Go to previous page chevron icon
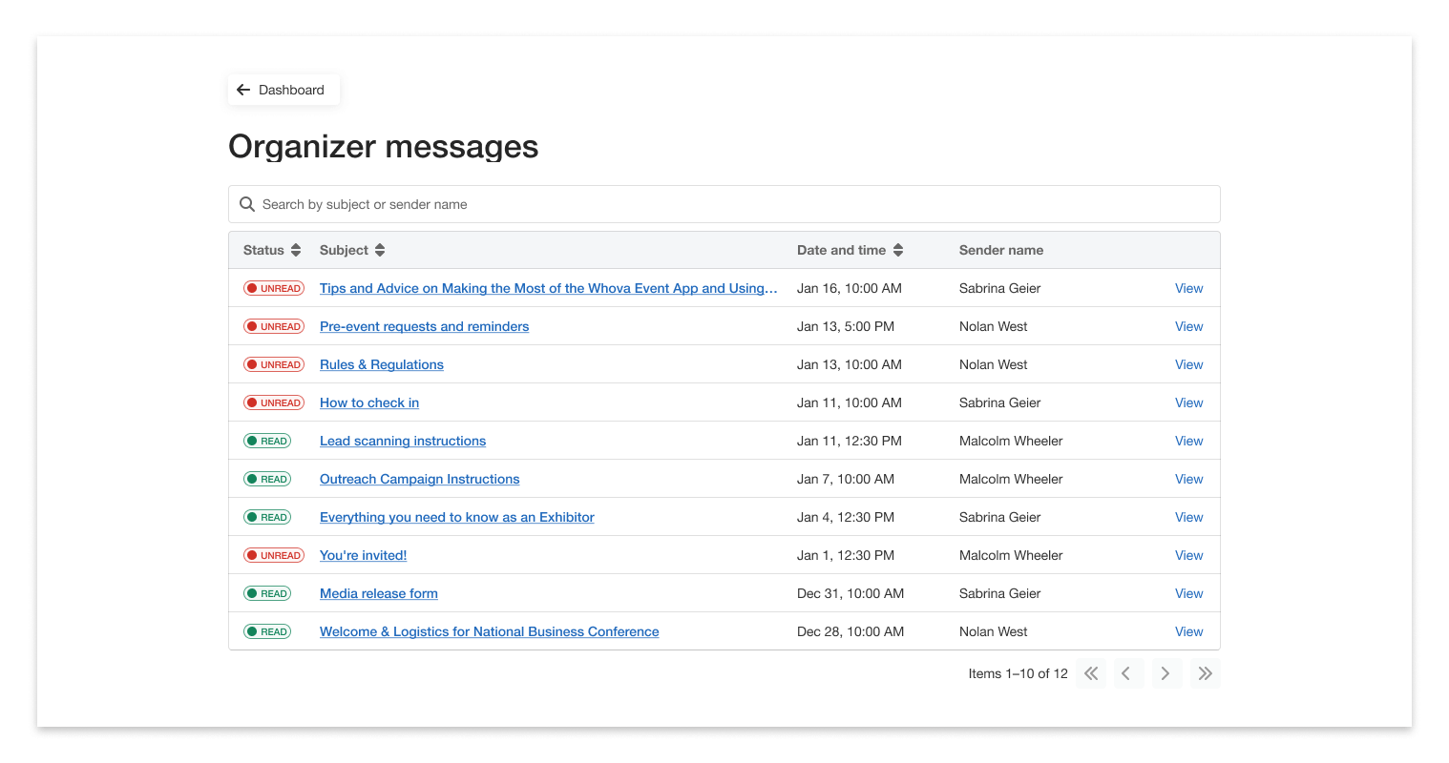 pyautogui.click(x=1127, y=673)
